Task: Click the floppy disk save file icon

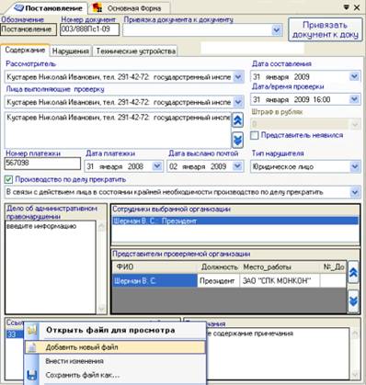Action: coord(32,375)
